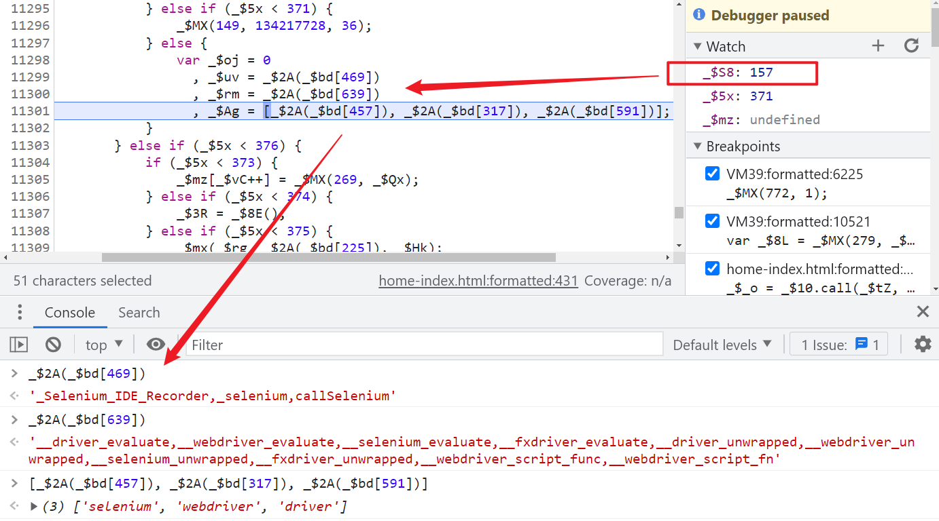939x521 pixels.
Task: Click the '__driver_evaluate' output string
Action: click(x=472, y=450)
